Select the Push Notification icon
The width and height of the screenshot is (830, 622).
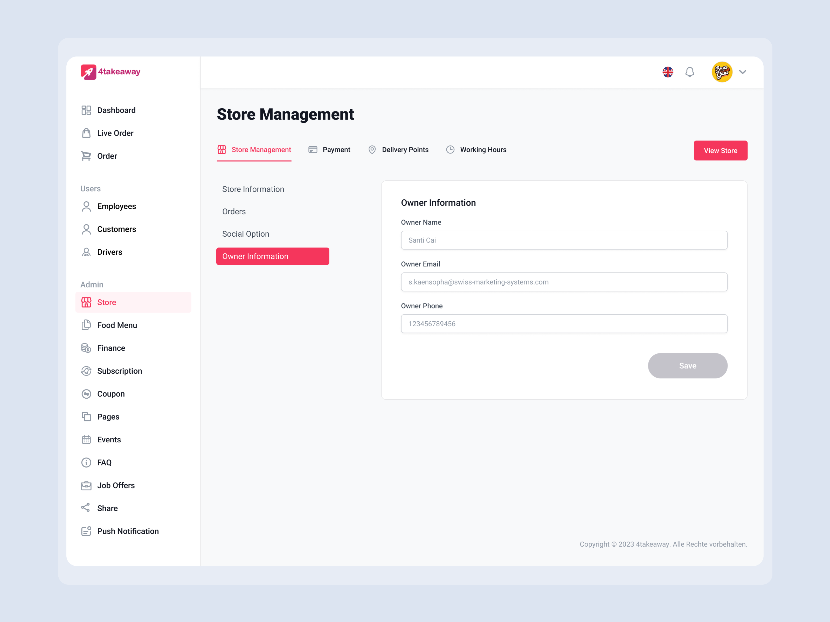click(x=86, y=531)
